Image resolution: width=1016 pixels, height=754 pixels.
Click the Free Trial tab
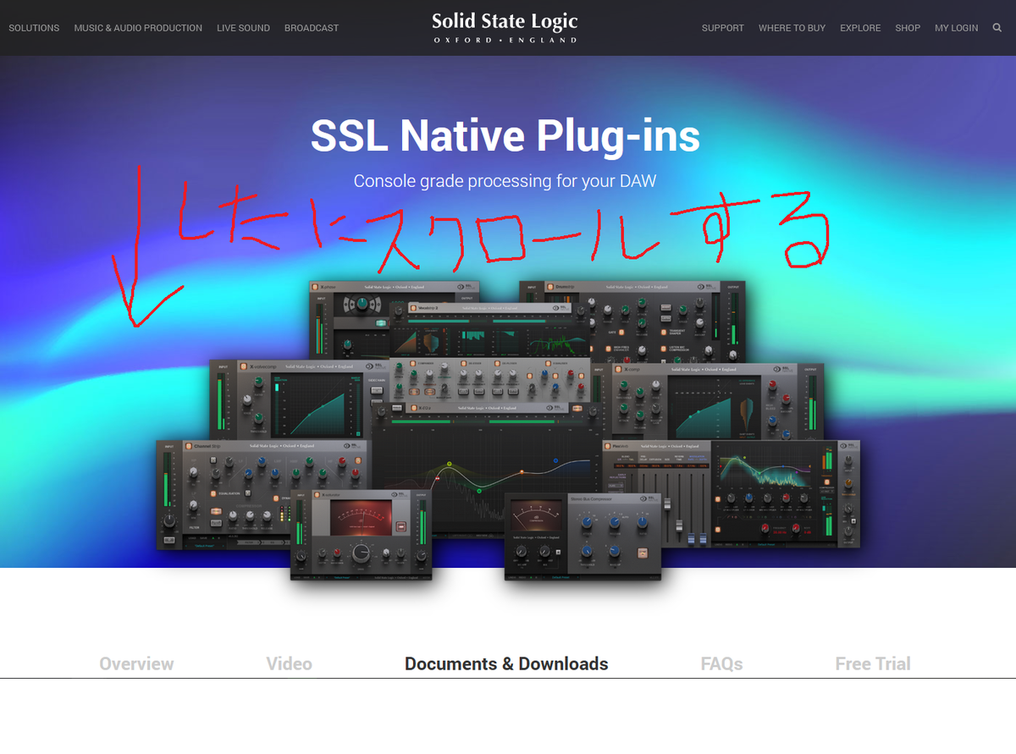873,663
